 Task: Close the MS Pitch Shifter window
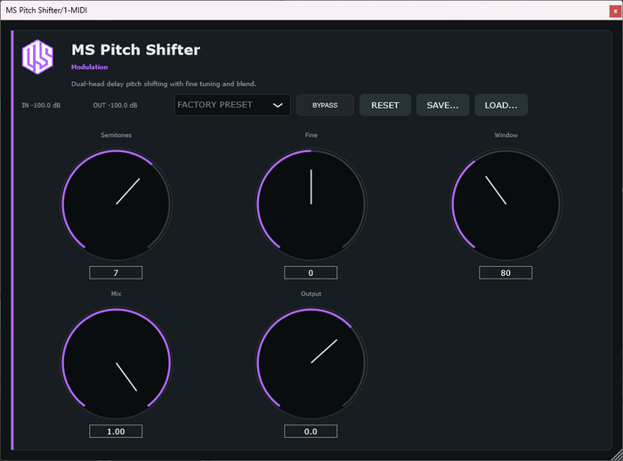click(x=615, y=12)
